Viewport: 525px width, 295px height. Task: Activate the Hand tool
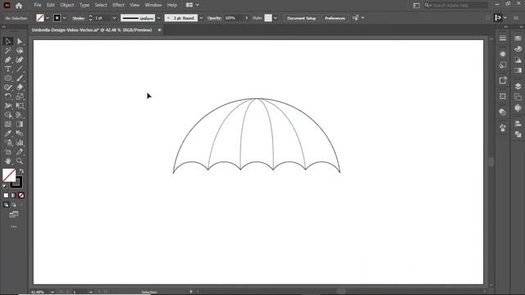(8, 161)
